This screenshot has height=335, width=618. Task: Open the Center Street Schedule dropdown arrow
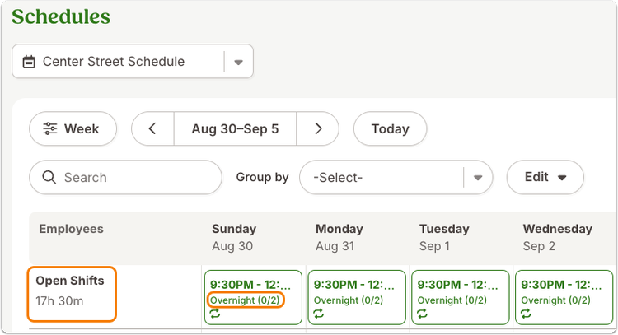coord(238,62)
